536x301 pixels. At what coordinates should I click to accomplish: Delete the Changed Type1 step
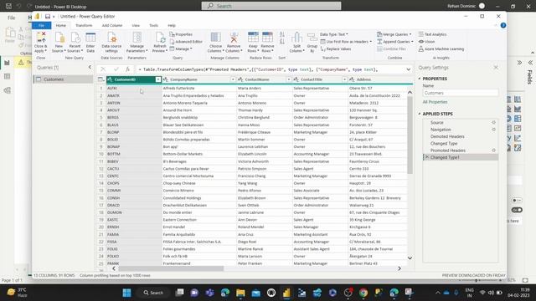426,157
